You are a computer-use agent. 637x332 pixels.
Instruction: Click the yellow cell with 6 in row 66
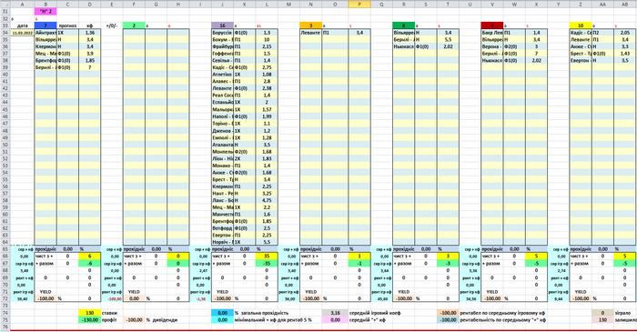90,257
